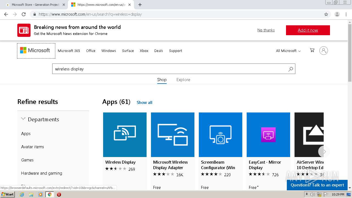Viewport: 352px width, 198px height.
Task: Open EasyCast - Mirror Display title
Action: click(265, 165)
